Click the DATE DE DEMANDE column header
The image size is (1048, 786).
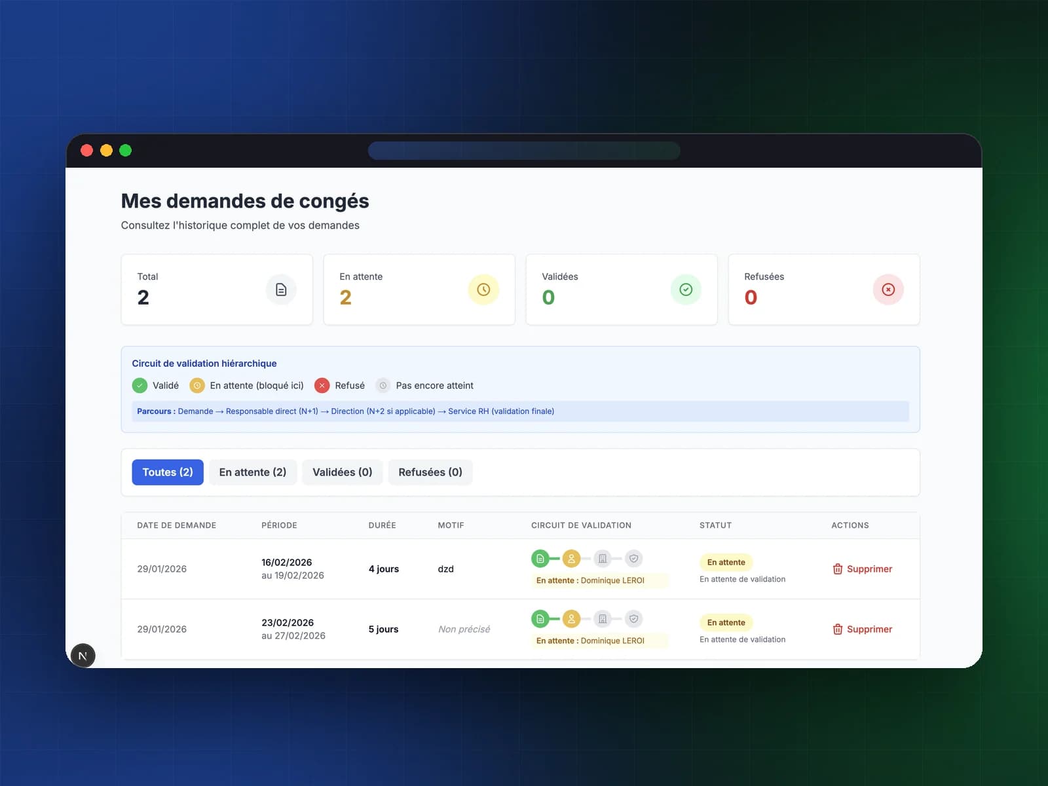[x=177, y=525]
